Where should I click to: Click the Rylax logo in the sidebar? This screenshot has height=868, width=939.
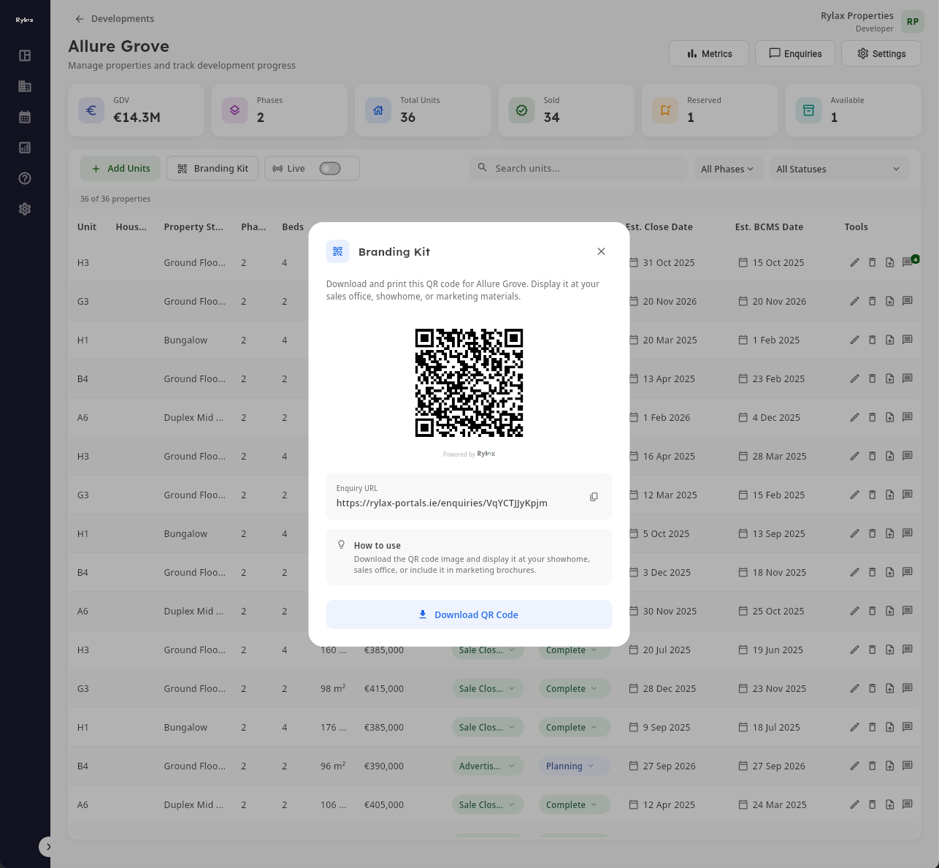click(25, 20)
